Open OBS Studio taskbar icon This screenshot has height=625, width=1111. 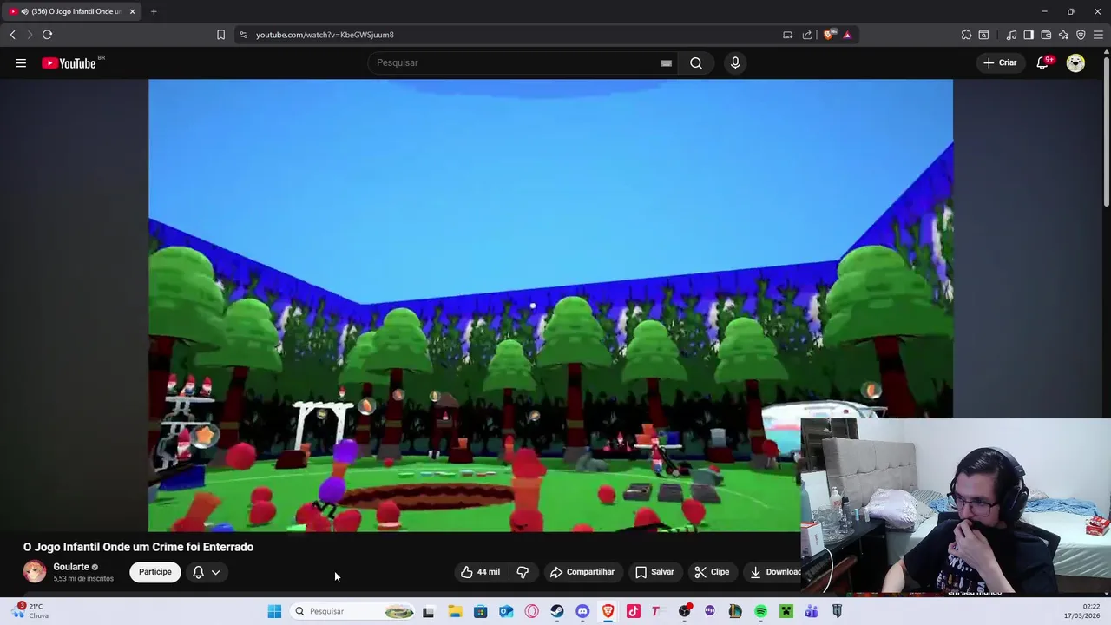[684, 611]
